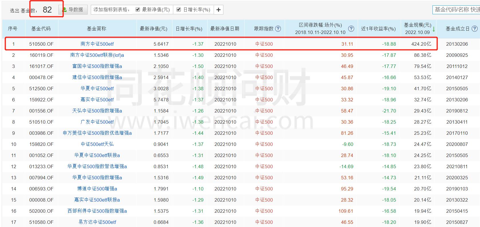The height and width of the screenshot is (227, 480).
Task: Open fund link 易方达中证500etf
Action: click(x=97, y=222)
